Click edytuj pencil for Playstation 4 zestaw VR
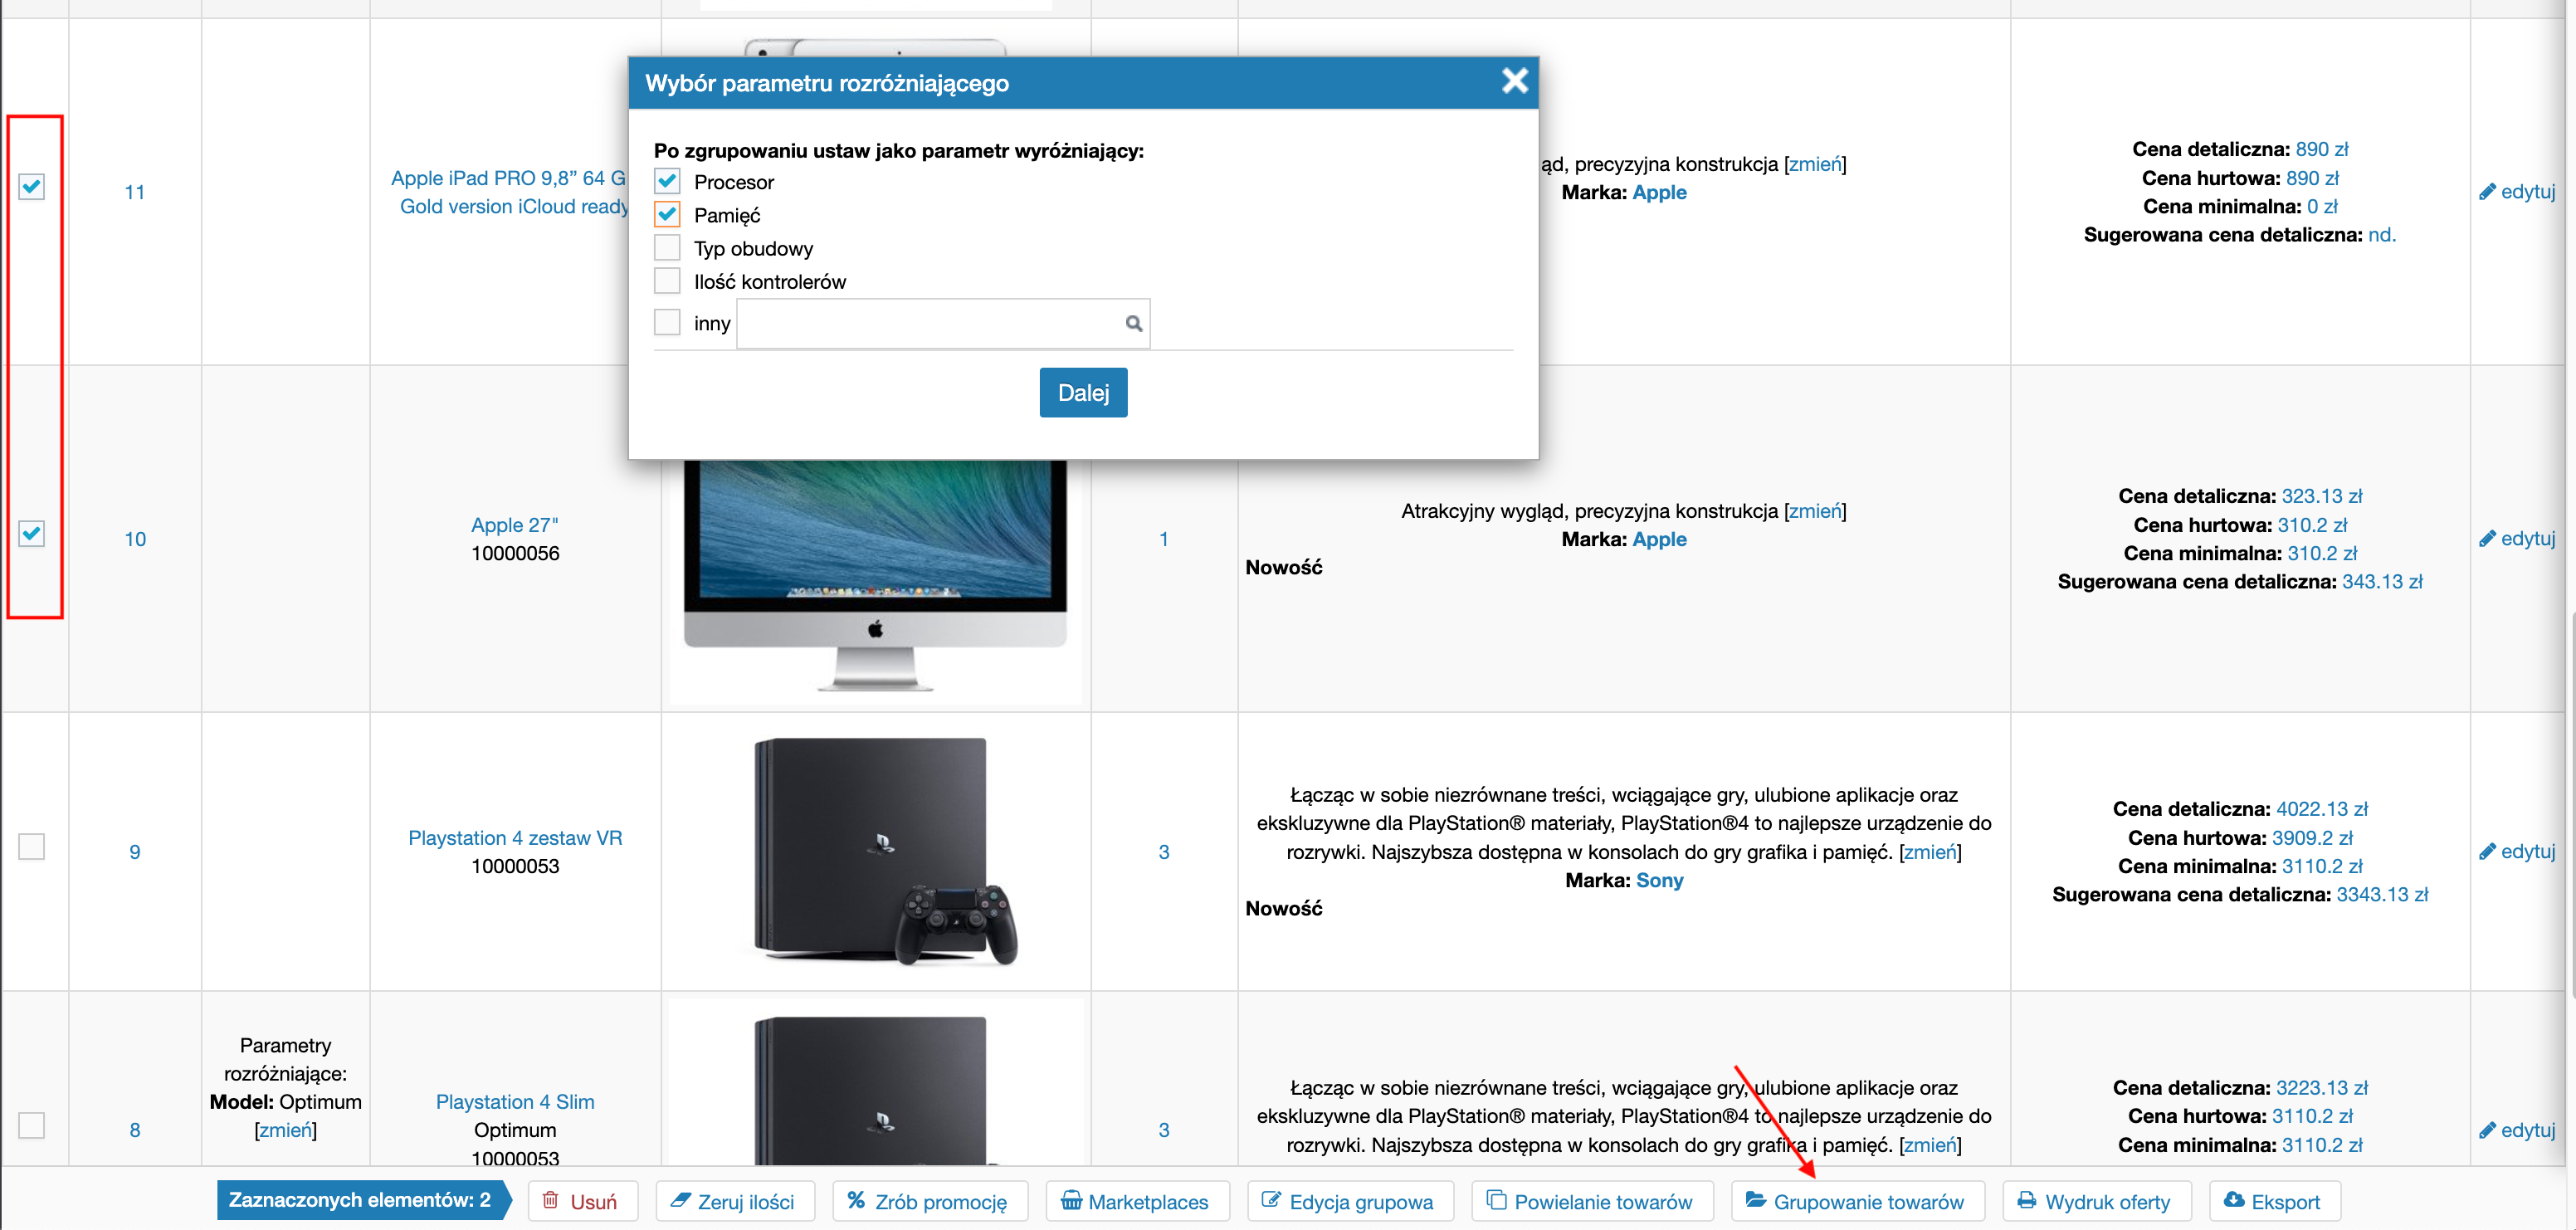The width and height of the screenshot is (2576, 1230). (2517, 852)
